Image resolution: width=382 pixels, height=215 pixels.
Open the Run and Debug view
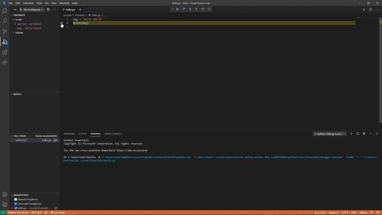pos(5,42)
